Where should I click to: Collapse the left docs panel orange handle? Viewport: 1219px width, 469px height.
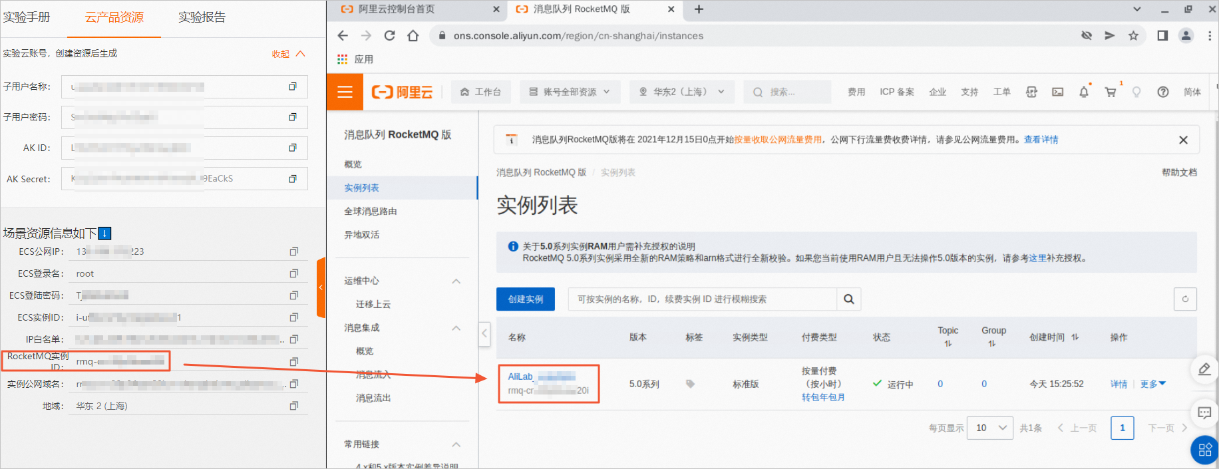coord(321,287)
